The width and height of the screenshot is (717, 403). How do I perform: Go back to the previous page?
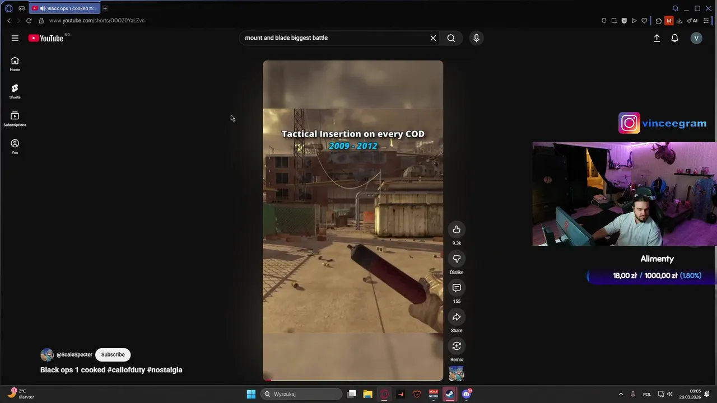tap(9, 21)
